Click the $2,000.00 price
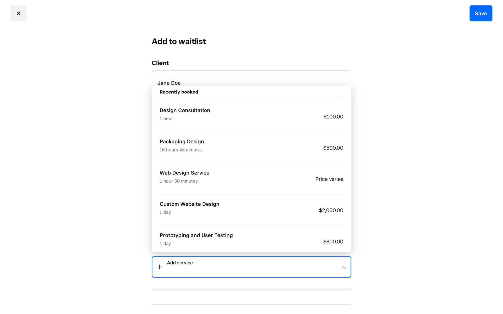 (331, 210)
